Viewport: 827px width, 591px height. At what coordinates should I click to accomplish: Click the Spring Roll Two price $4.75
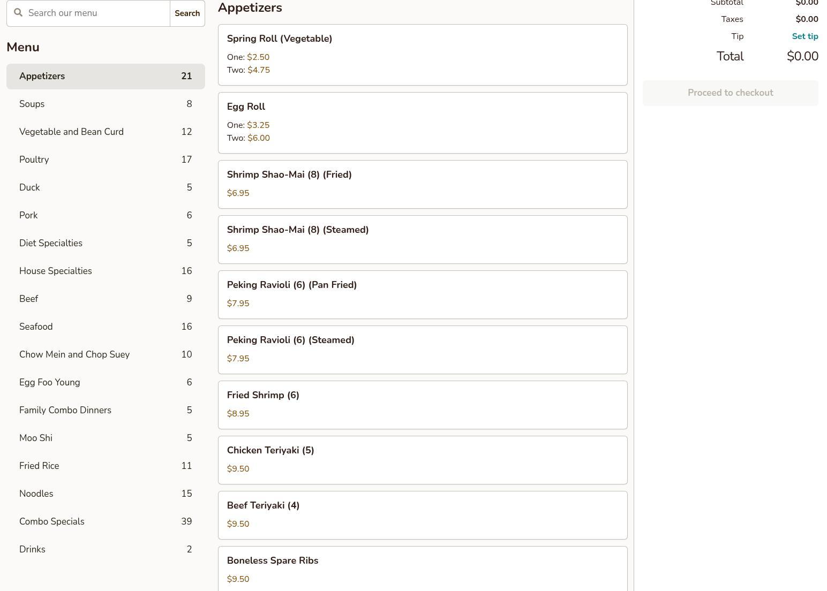259,70
